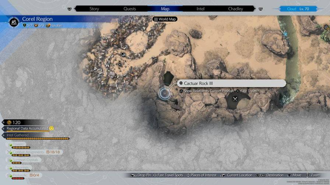Expand the World Map selector

[165, 19]
